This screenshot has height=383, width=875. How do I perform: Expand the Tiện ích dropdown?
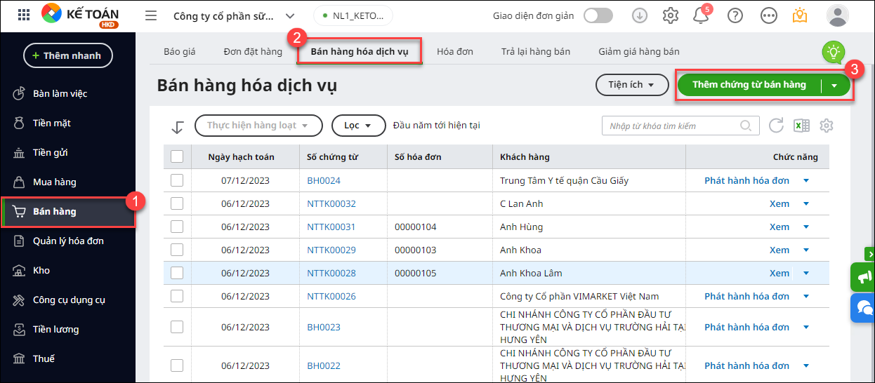click(630, 85)
